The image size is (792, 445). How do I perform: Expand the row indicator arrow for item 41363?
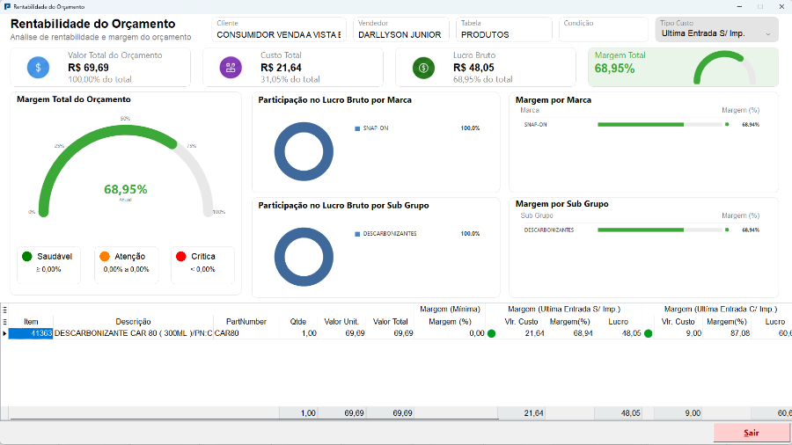[x=4, y=333]
